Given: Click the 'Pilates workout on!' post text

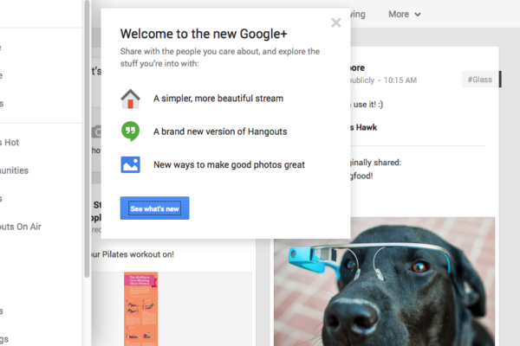Looking at the screenshot, I should 138,254.
